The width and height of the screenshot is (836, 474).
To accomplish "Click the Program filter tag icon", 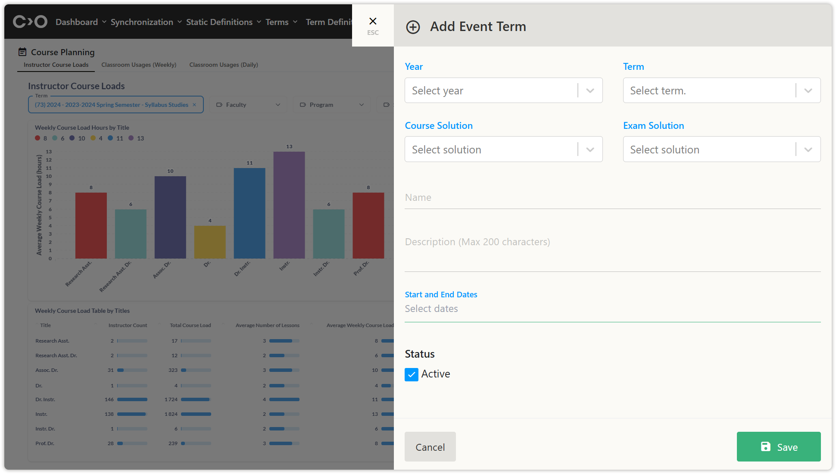I will tap(303, 105).
